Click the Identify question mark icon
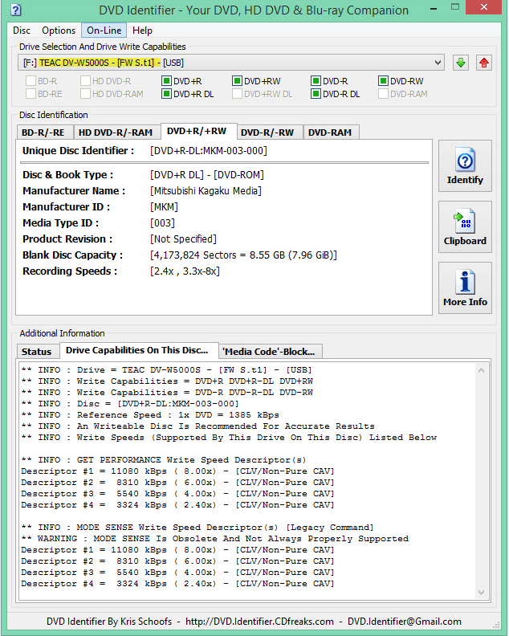509x636 pixels. coord(465,166)
